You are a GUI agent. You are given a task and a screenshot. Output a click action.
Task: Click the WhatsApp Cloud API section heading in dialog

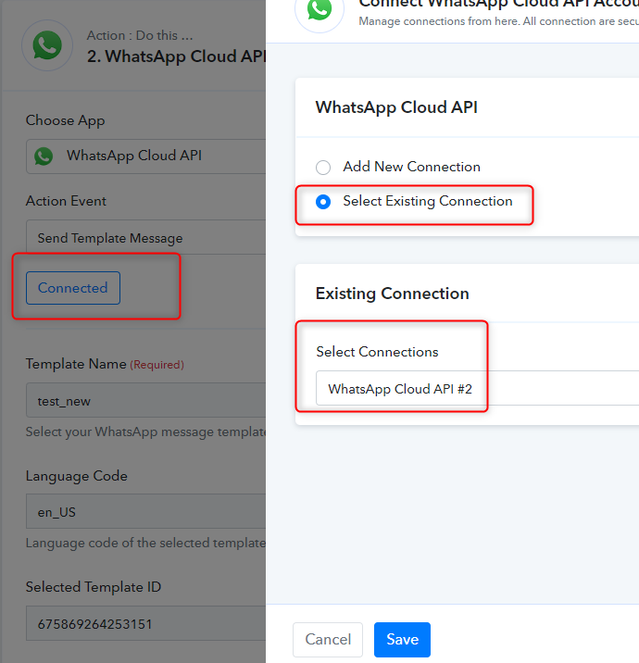(x=396, y=107)
